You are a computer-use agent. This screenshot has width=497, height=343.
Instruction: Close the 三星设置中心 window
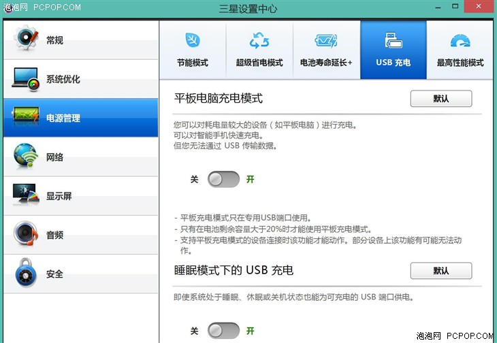tap(479, 6)
